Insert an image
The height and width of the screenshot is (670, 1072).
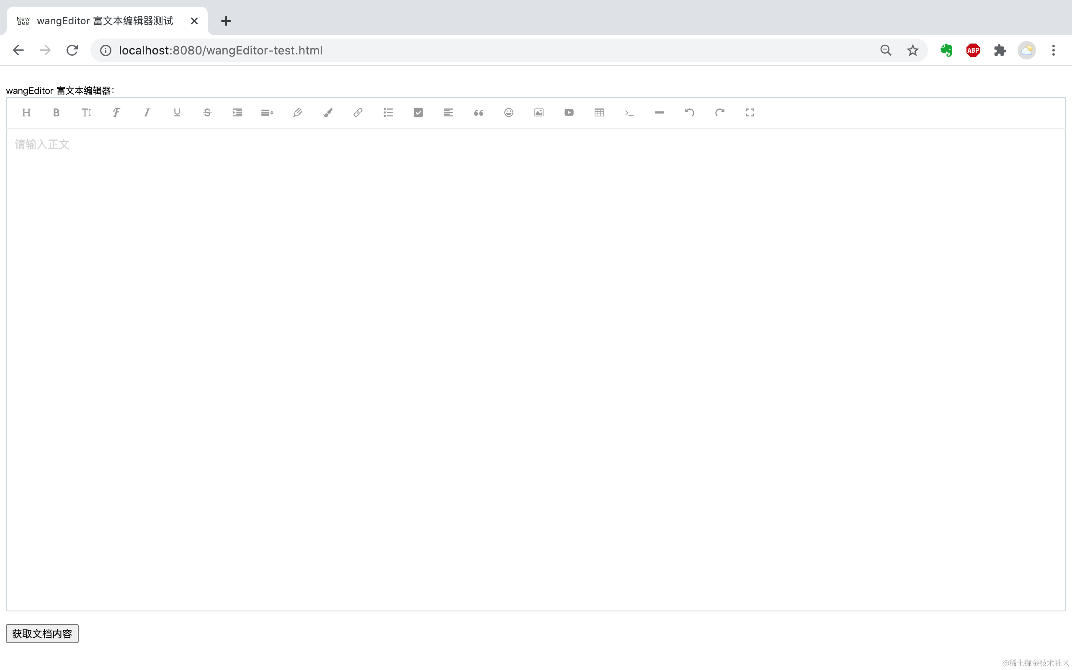pyautogui.click(x=538, y=112)
